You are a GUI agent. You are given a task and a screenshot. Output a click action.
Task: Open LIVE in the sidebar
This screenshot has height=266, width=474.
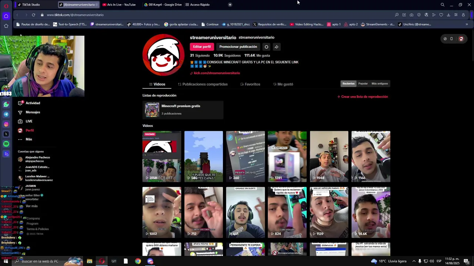click(25, 121)
